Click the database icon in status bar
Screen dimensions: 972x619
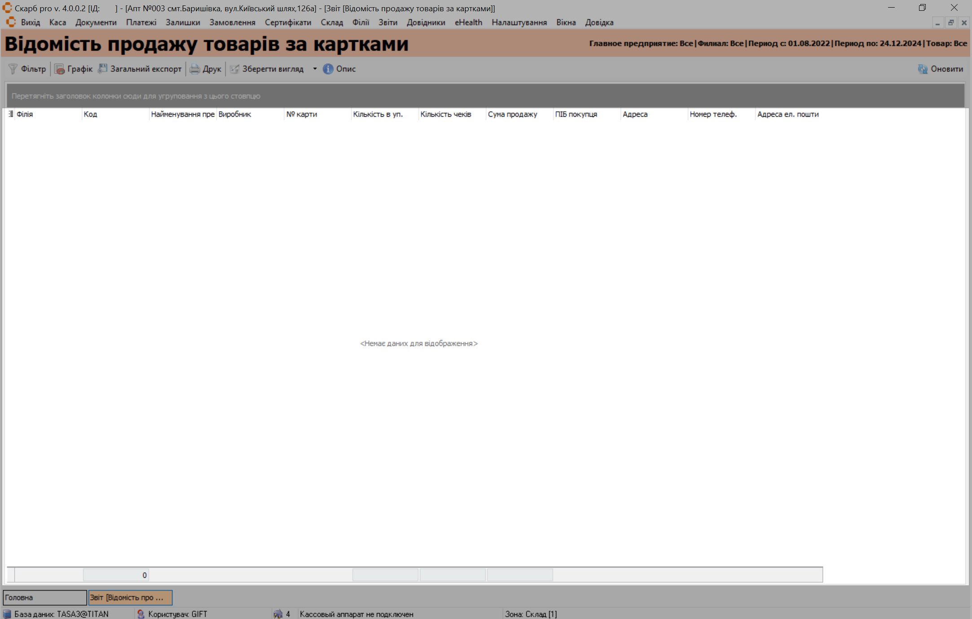7,614
